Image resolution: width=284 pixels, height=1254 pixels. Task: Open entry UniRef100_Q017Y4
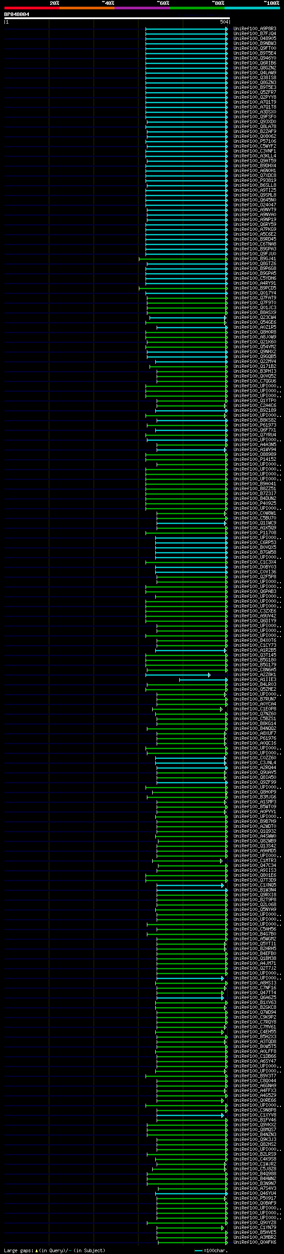point(254,293)
